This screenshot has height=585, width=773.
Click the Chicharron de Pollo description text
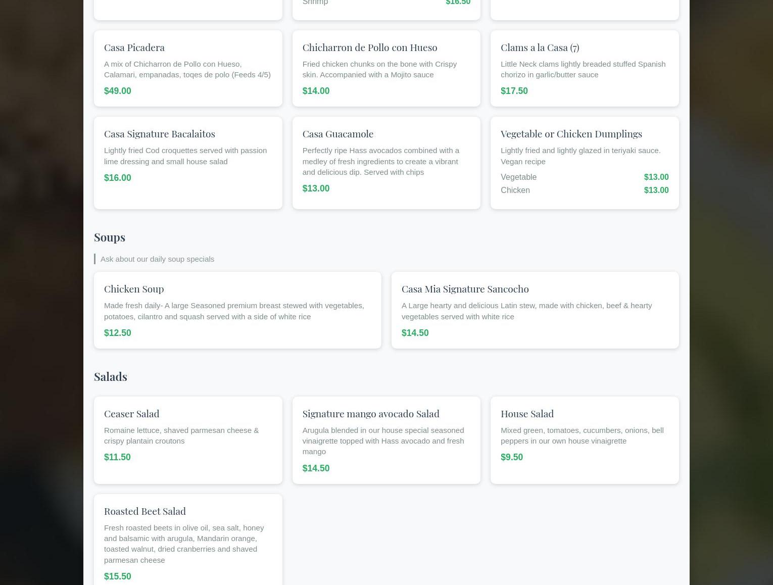tap(379, 69)
